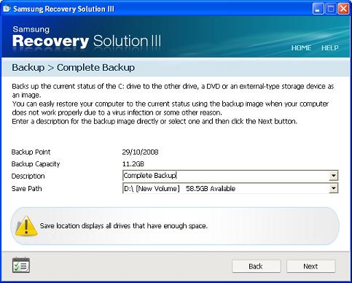Close the Samsung Recovery Solution window
Screen dimensions: 352x283
click(x=343, y=9)
